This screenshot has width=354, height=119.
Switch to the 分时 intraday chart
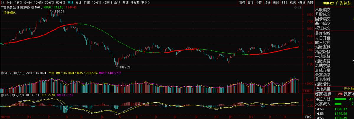10,2
